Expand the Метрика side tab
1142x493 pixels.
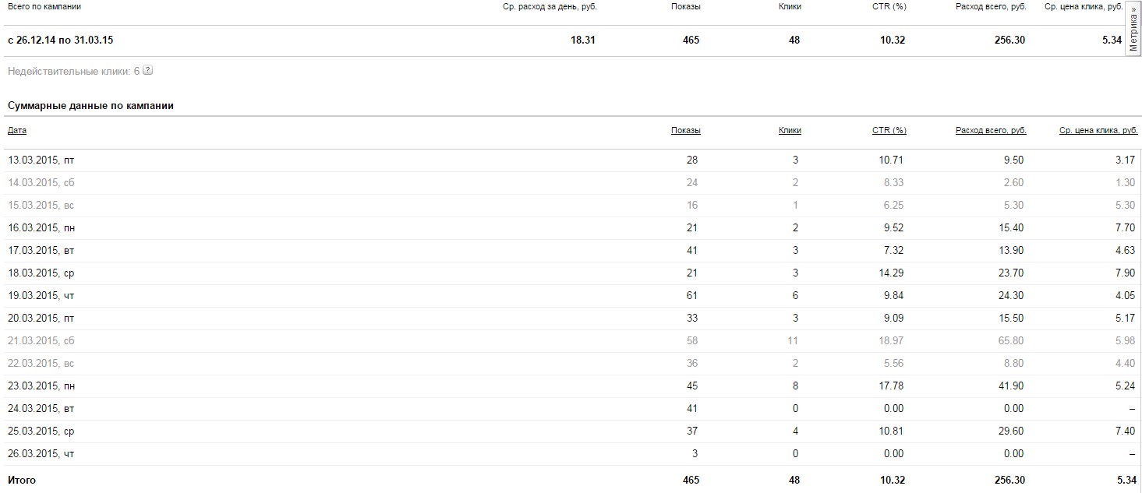coord(1133,29)
